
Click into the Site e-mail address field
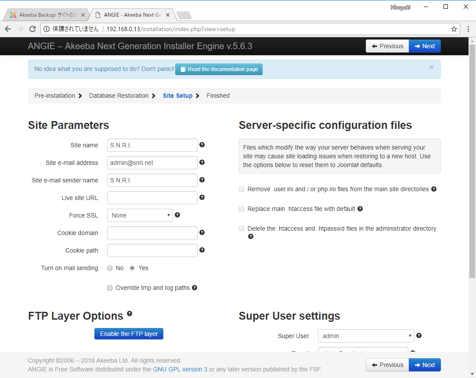point(152,163)
